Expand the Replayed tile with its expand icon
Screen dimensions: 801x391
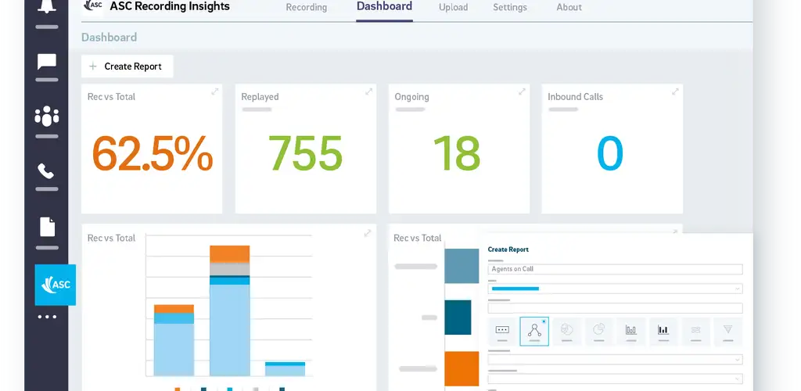click(368, 92)
